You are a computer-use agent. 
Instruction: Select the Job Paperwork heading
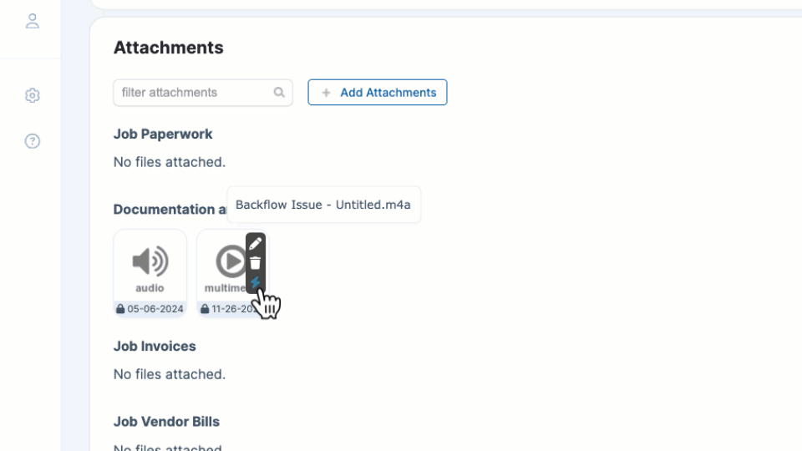(163, 134)
